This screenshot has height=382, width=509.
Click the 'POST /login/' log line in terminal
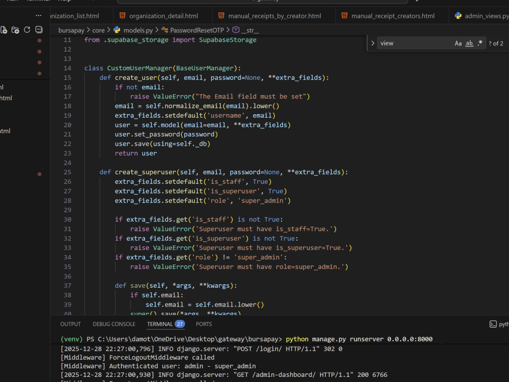pos(201,349)
